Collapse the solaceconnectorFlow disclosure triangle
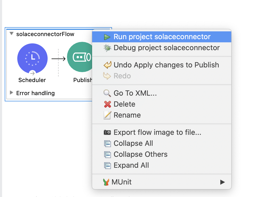 coord(12,34)
